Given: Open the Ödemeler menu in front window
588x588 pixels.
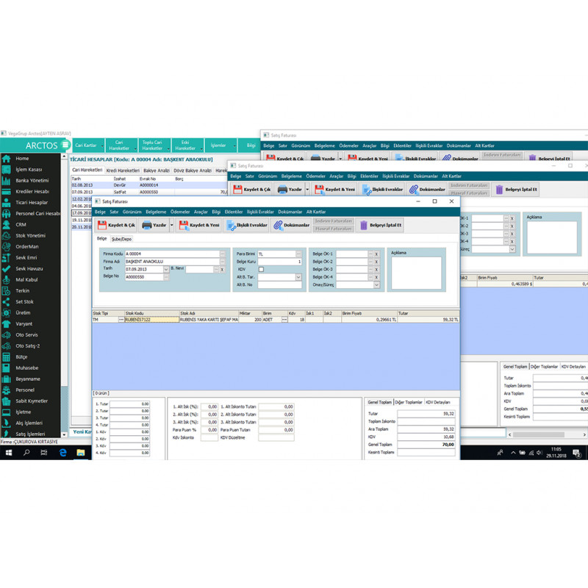Looking at the screenshot, I should coord(180,212).
